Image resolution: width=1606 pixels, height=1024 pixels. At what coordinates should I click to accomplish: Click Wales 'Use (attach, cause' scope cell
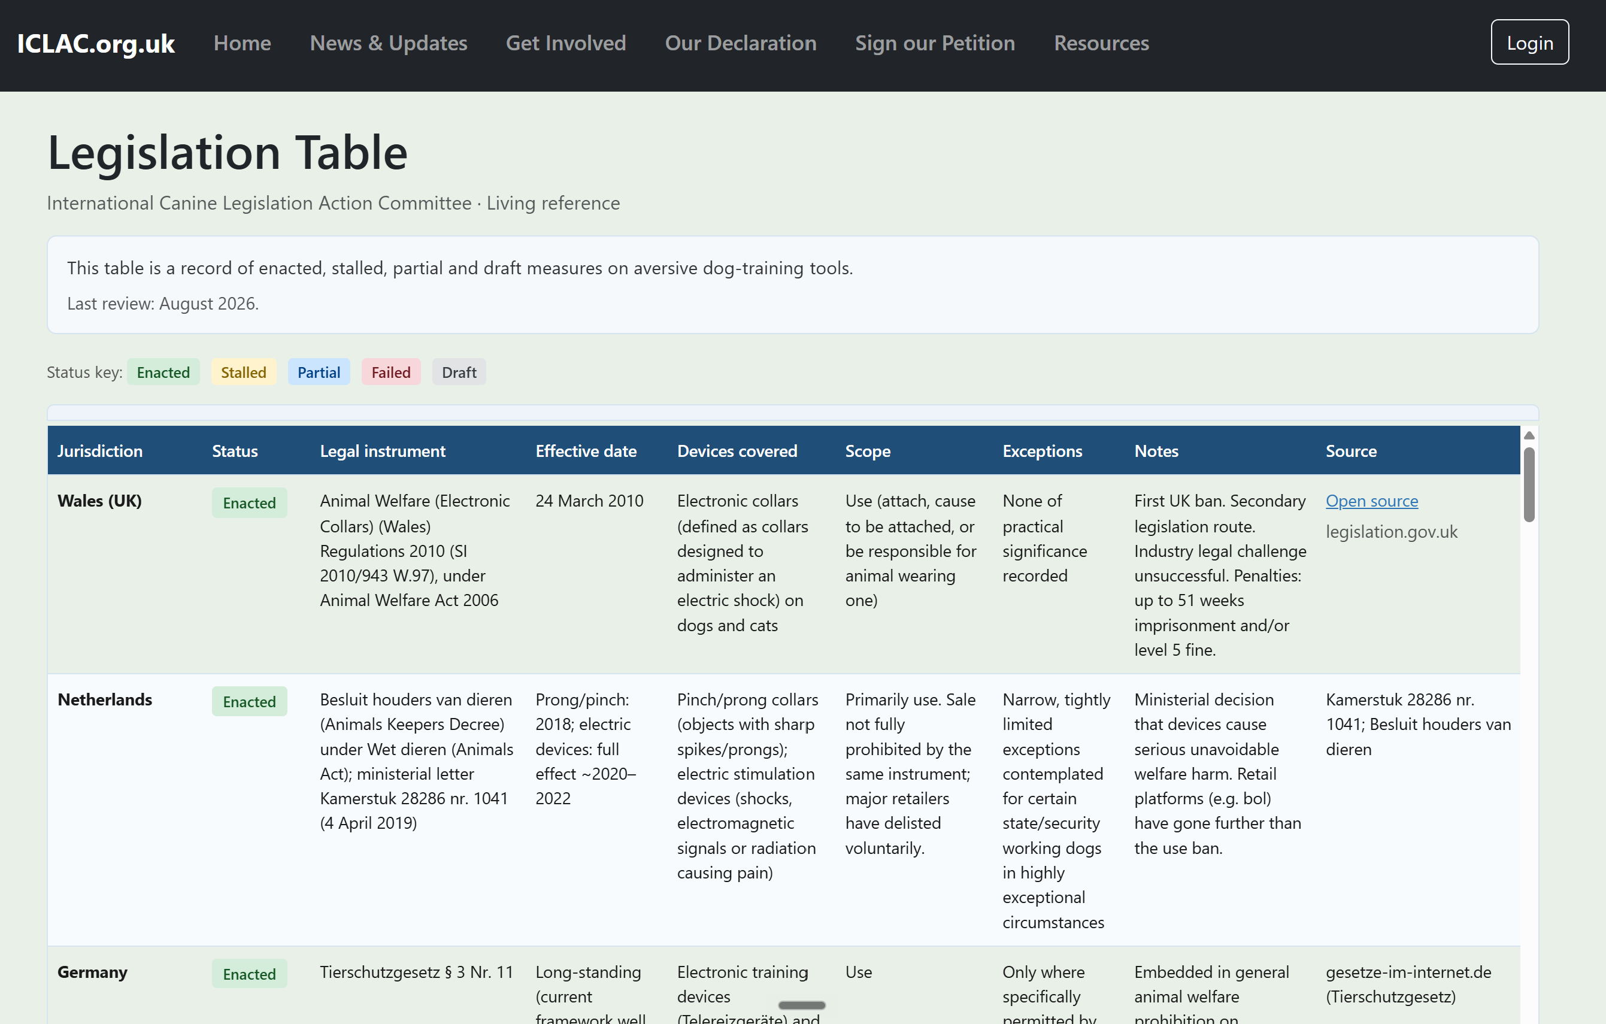click(910, 550)
